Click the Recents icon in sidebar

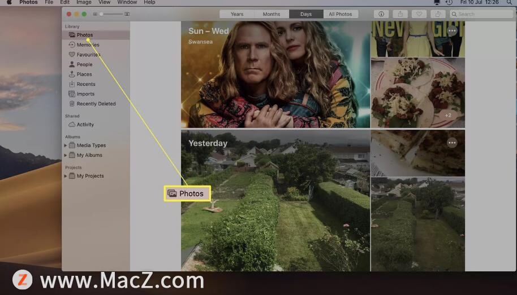point(71,84)
